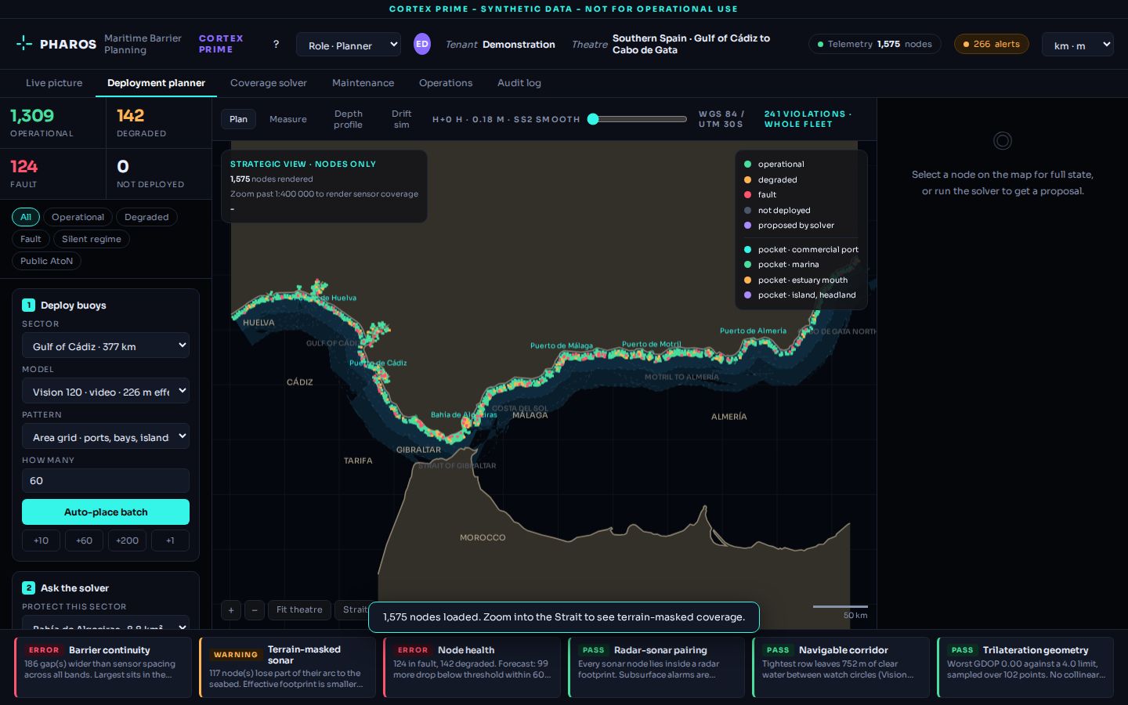The height and width of the screenshot is (705, 1128).
Task: Open the Role Planner dropdown
Action: click(349, 45)
